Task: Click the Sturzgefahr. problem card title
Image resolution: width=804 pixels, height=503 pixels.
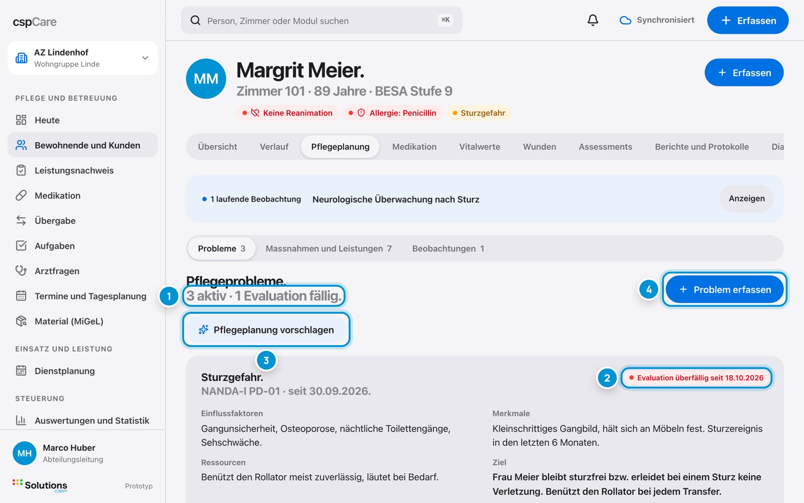Action: [232, 377]
